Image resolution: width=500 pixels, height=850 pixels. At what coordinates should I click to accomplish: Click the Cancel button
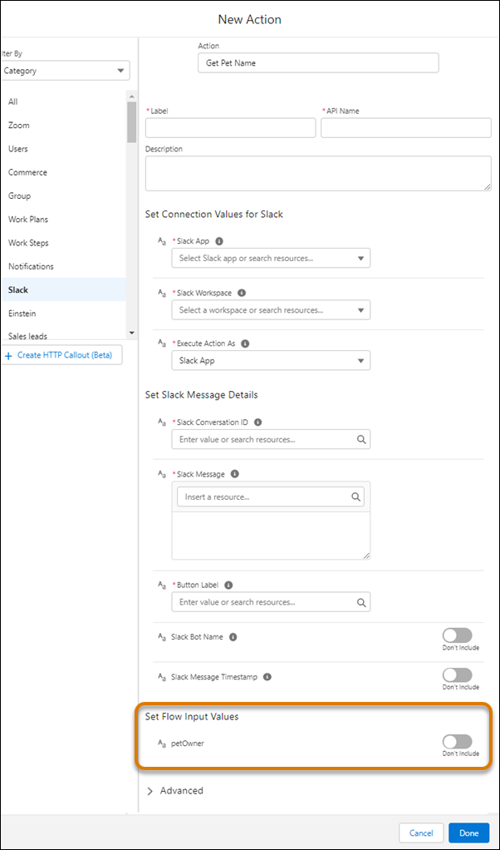[x=421, y=833]
